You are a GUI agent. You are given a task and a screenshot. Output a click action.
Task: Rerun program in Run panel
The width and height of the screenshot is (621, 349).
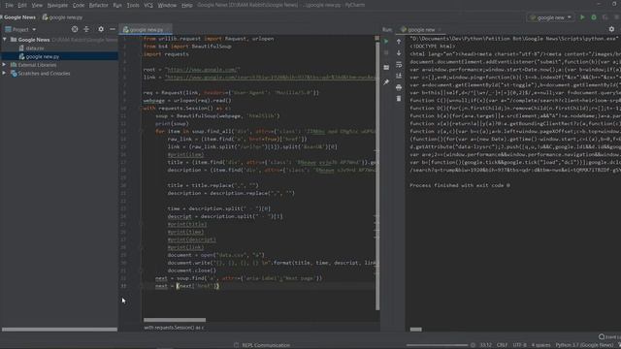point(386,41)
